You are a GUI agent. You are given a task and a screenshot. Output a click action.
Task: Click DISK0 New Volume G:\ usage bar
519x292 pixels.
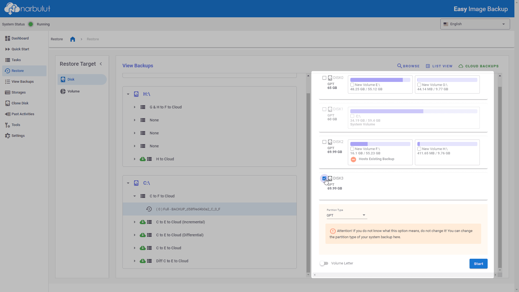click(447, 80)
